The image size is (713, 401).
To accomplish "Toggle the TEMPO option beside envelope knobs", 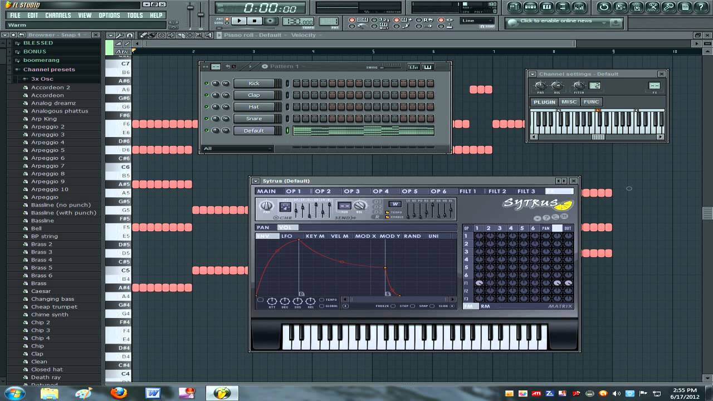I will click(321, 300).
